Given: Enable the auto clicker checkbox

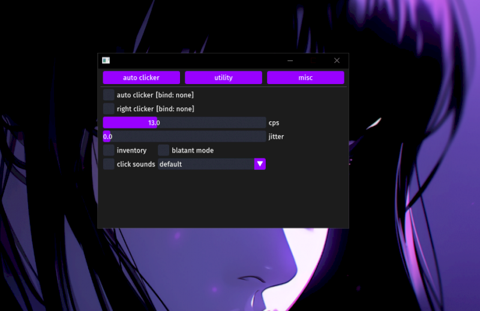Looking at the screenshot, I should click(109, 95).
